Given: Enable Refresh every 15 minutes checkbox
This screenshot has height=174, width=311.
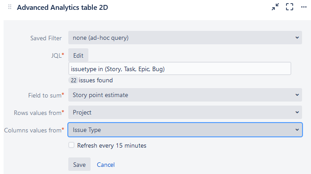Looking at the screenshot, I should pyautogui.click(x=71, y=145).
